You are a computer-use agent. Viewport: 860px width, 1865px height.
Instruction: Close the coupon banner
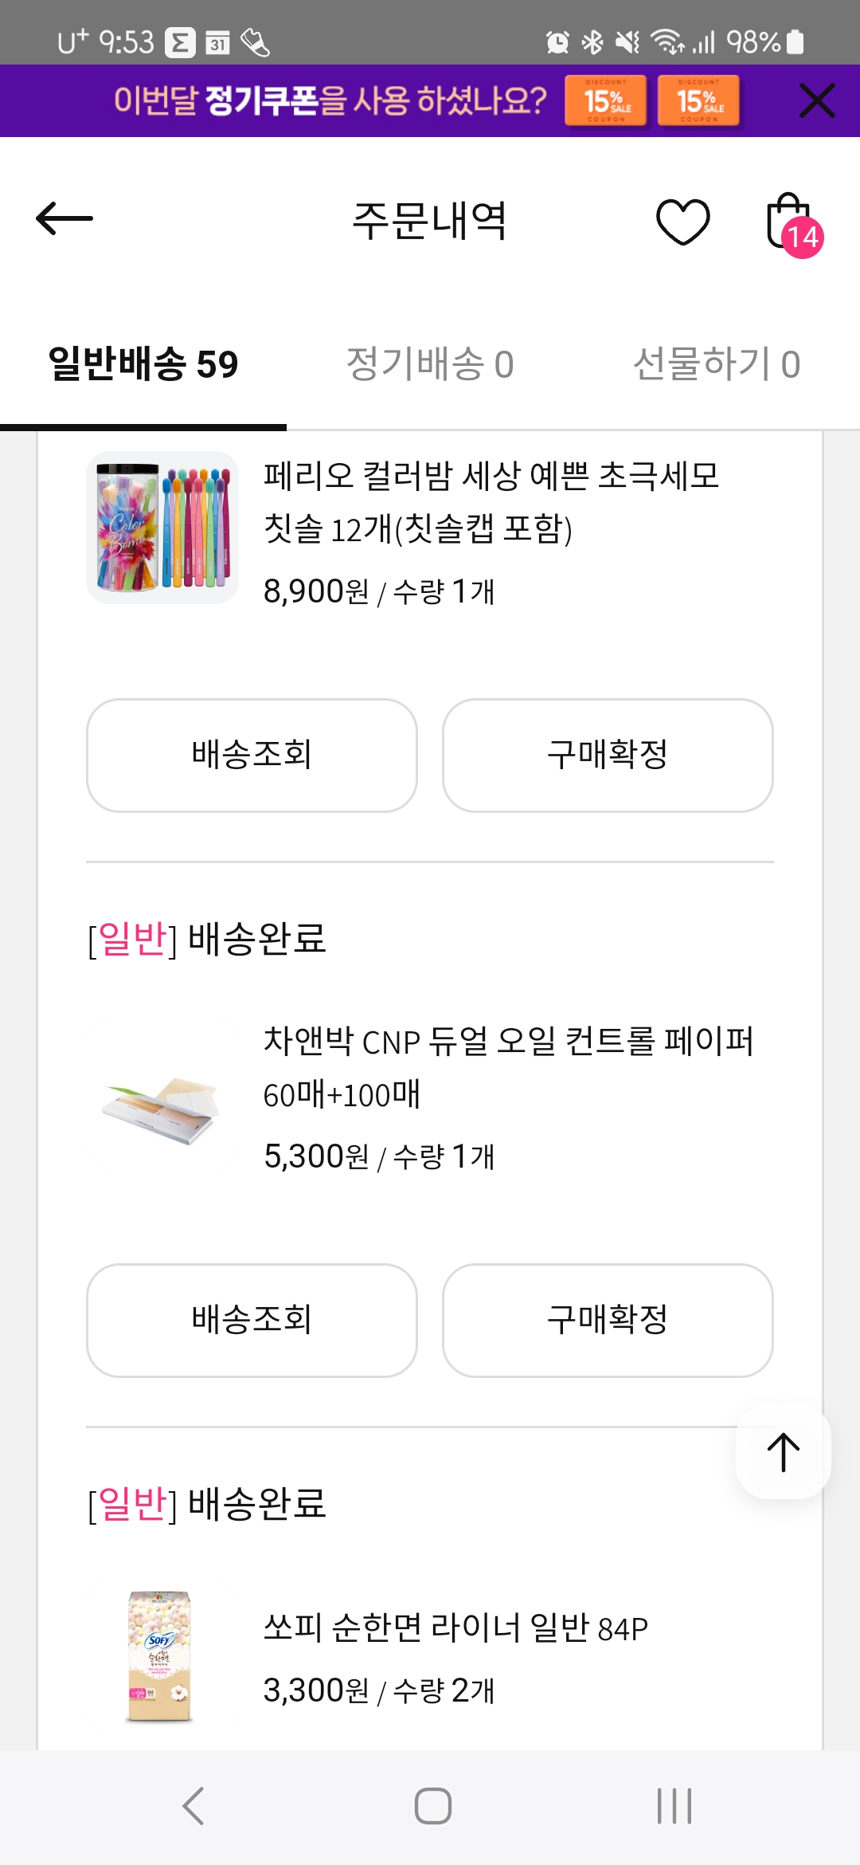tap(817, 101)
